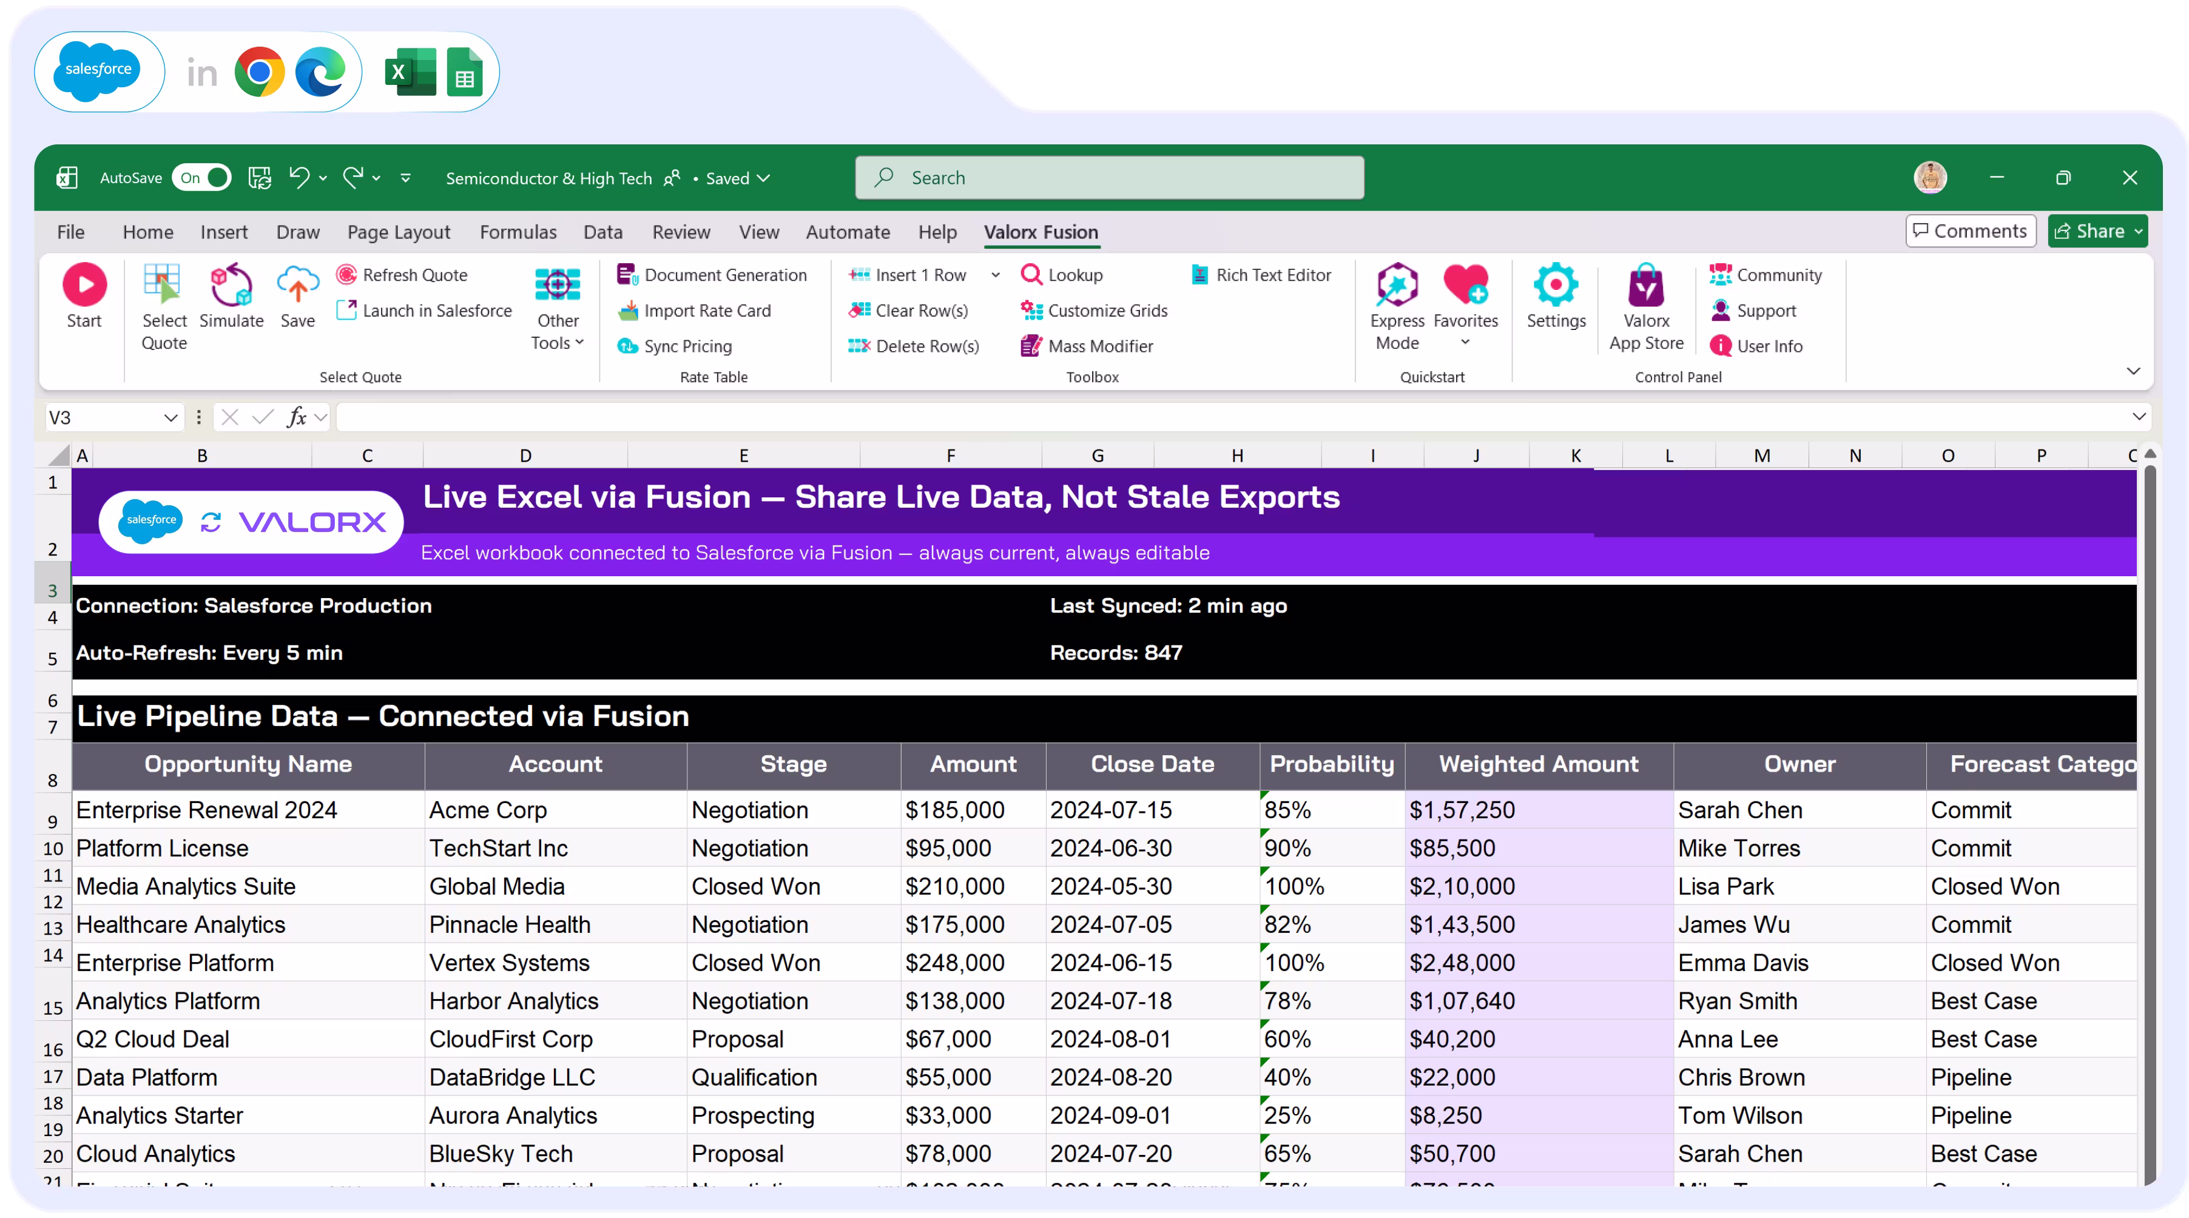
Task: Open the Insert 1 Row dropdown arrow
Action: 995,274
